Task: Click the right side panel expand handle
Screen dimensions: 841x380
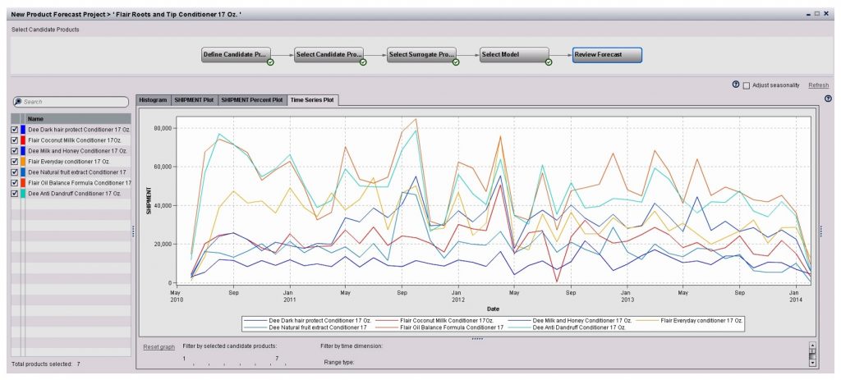Action: tap(821, 231)
